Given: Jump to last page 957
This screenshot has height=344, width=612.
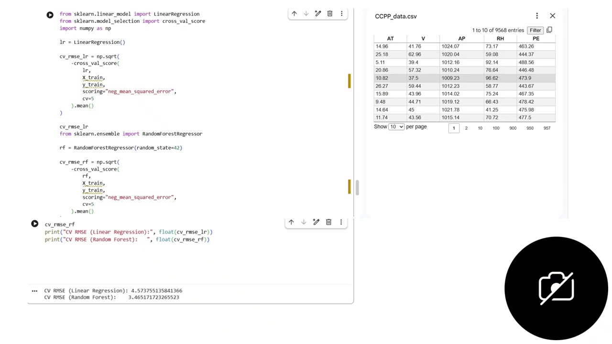Looking at the screenshot, I should click(x=547, y=128).
